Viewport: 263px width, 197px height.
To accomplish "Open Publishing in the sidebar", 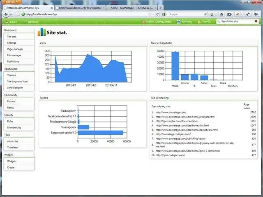I will click(19, 61).
